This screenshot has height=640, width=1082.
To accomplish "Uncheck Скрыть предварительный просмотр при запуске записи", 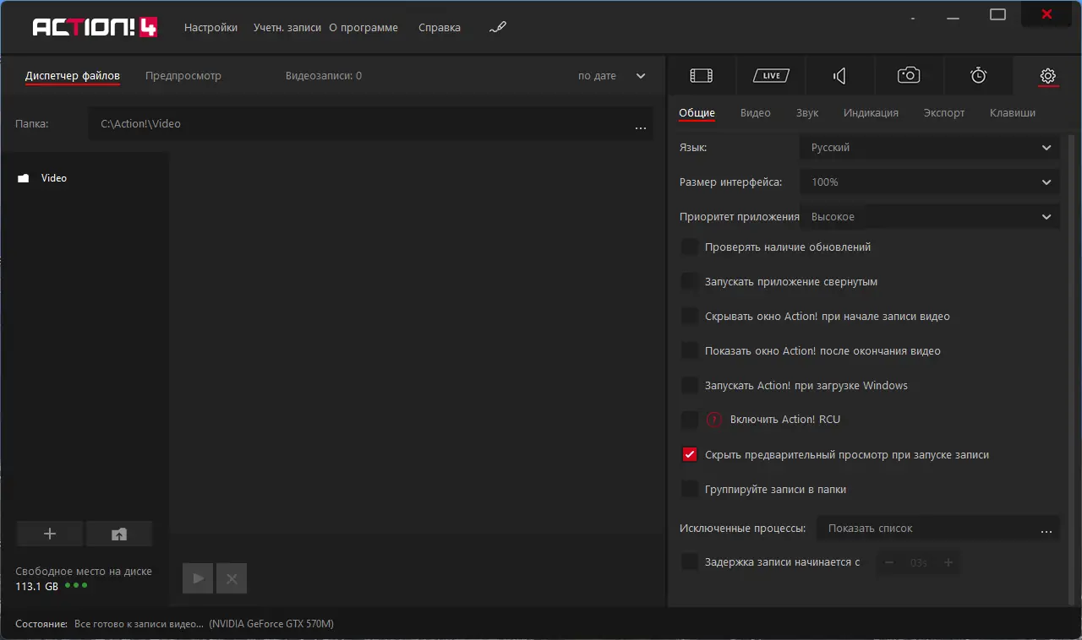I will [690, 454].
